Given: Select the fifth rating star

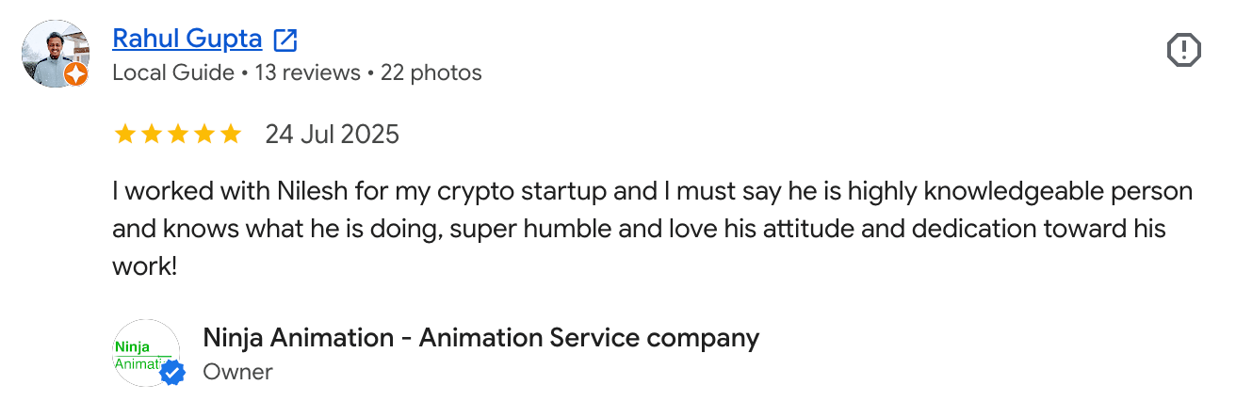Looking at the screenshot, I should point(230,135).
